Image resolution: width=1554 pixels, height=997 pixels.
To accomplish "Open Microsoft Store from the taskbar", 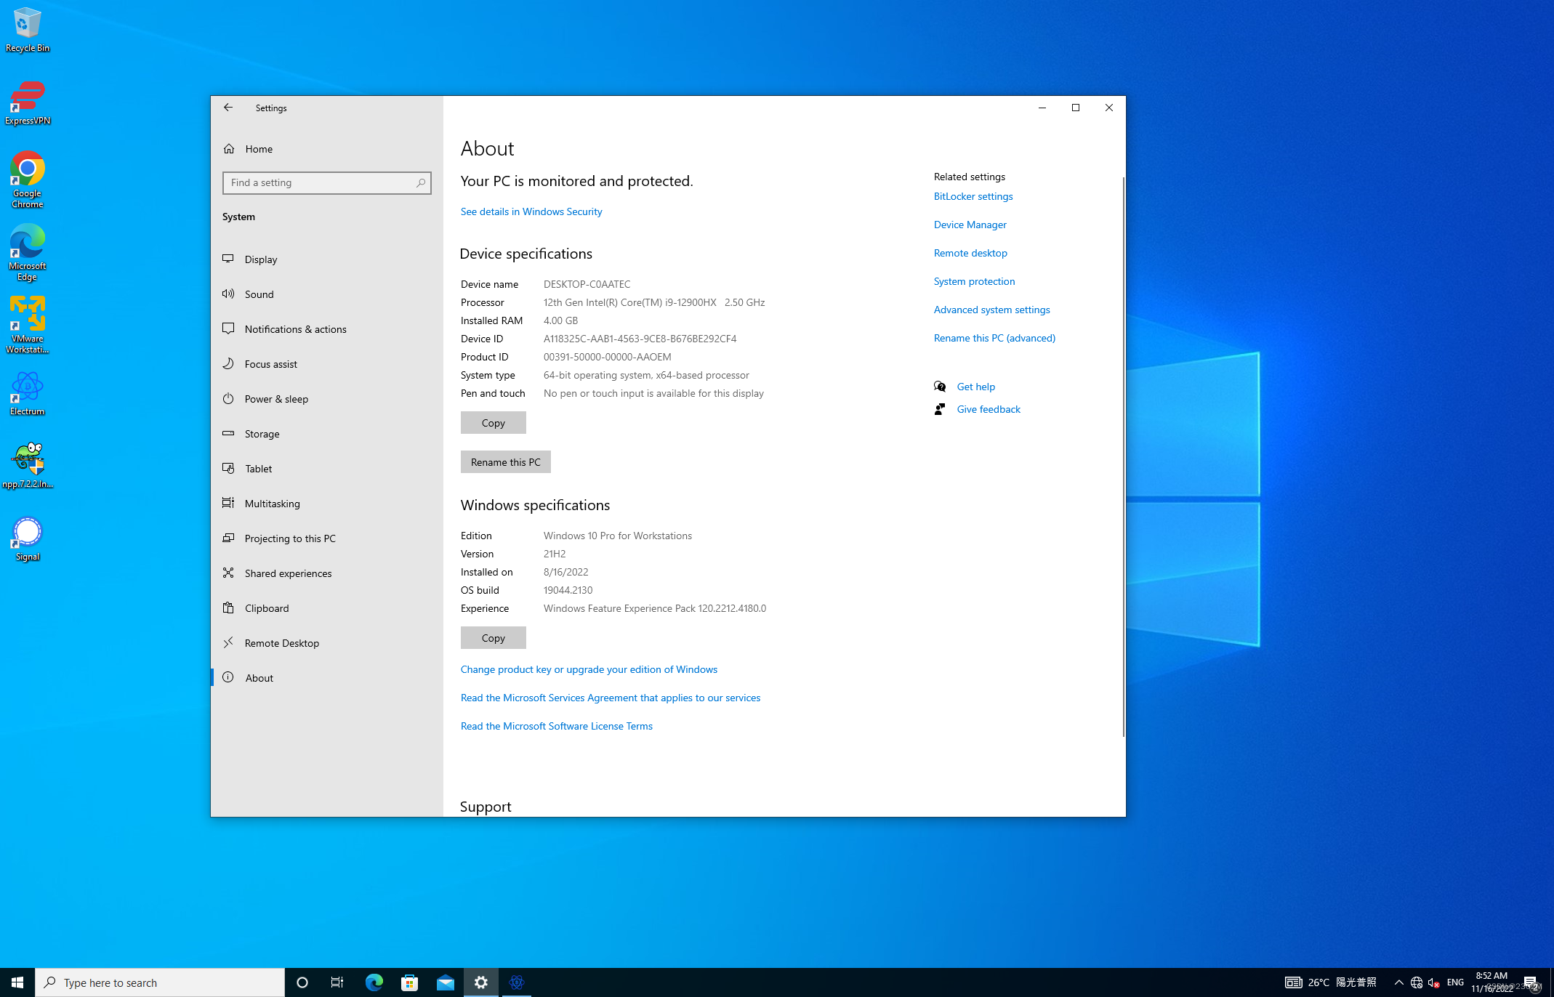I will click(x=409, y=982).
